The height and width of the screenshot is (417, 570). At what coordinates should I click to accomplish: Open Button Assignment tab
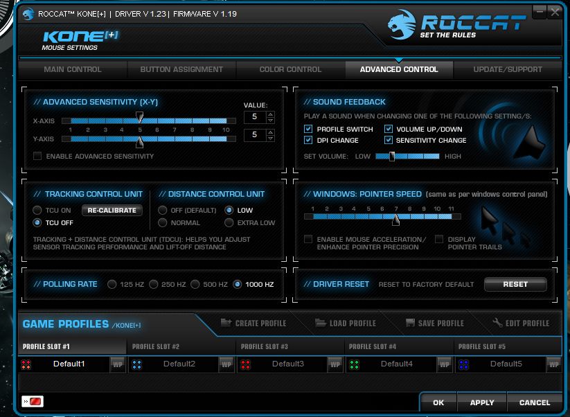tap(181, 69)
